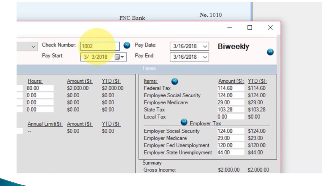Screen dimensions: 331x186
Task: Click the Gross Income label
Action: click(x=160, y=170)
